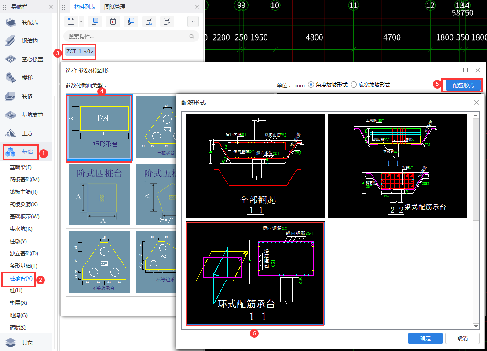Click 取消 in 配筋形式 dialog
Screen dimensions: 487x351
tap(462, 338)
